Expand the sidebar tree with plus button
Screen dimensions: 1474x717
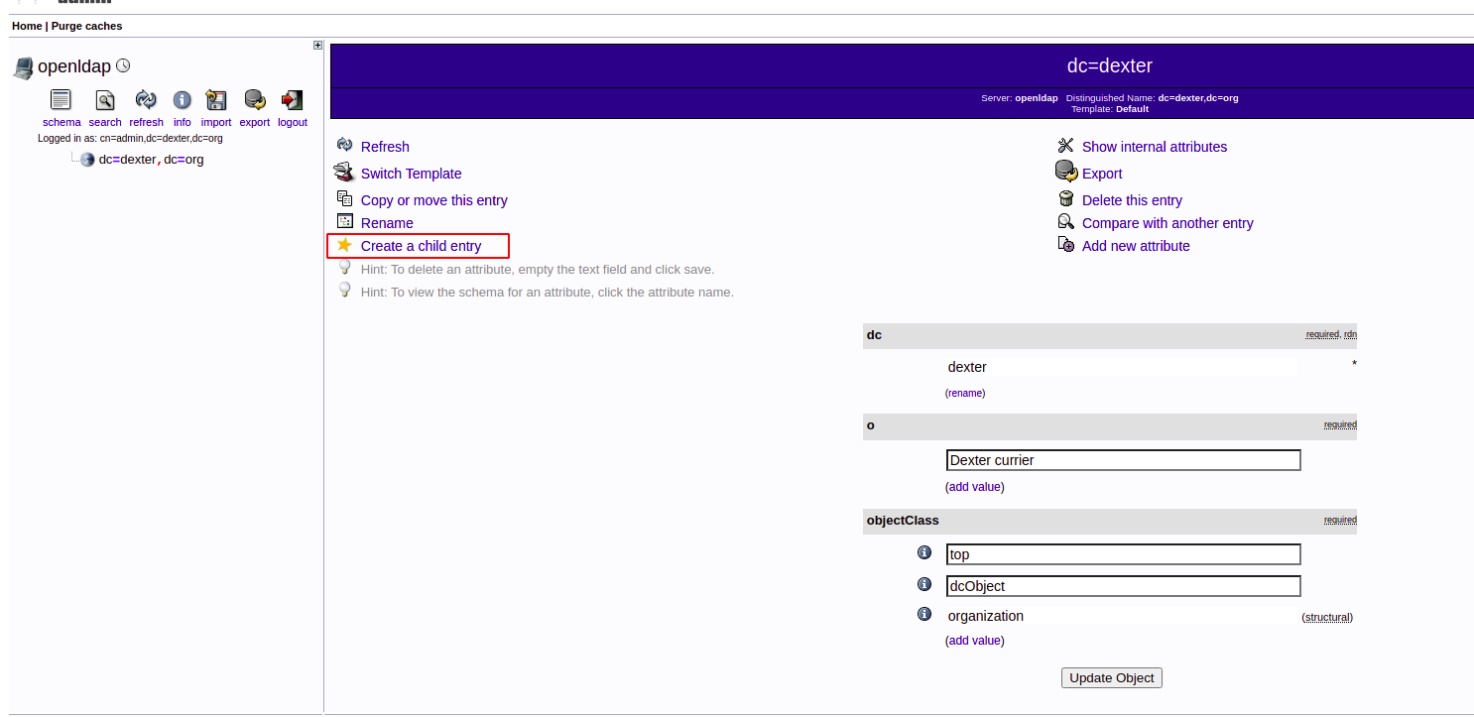(x=317, y=45)
